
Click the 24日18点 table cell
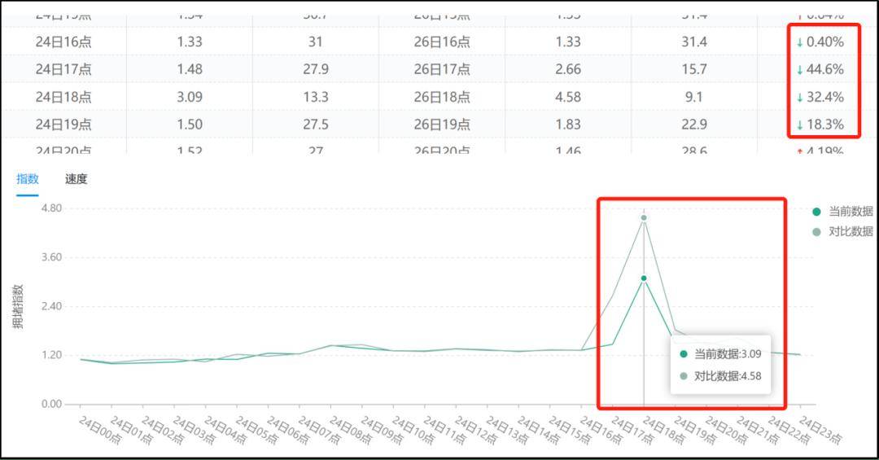(x=63, y=97)
